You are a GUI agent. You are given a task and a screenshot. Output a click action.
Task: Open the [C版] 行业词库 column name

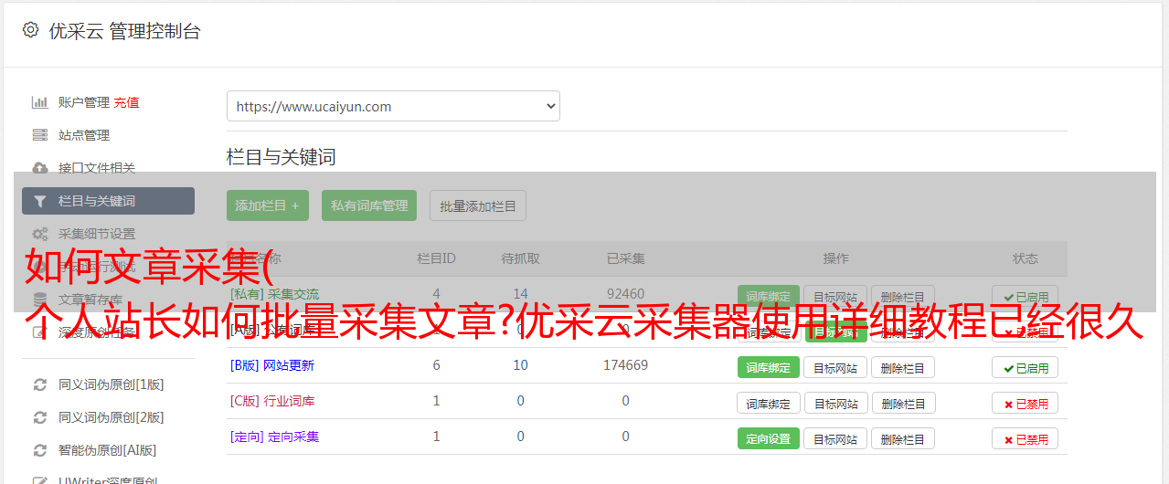click(271, 401)
